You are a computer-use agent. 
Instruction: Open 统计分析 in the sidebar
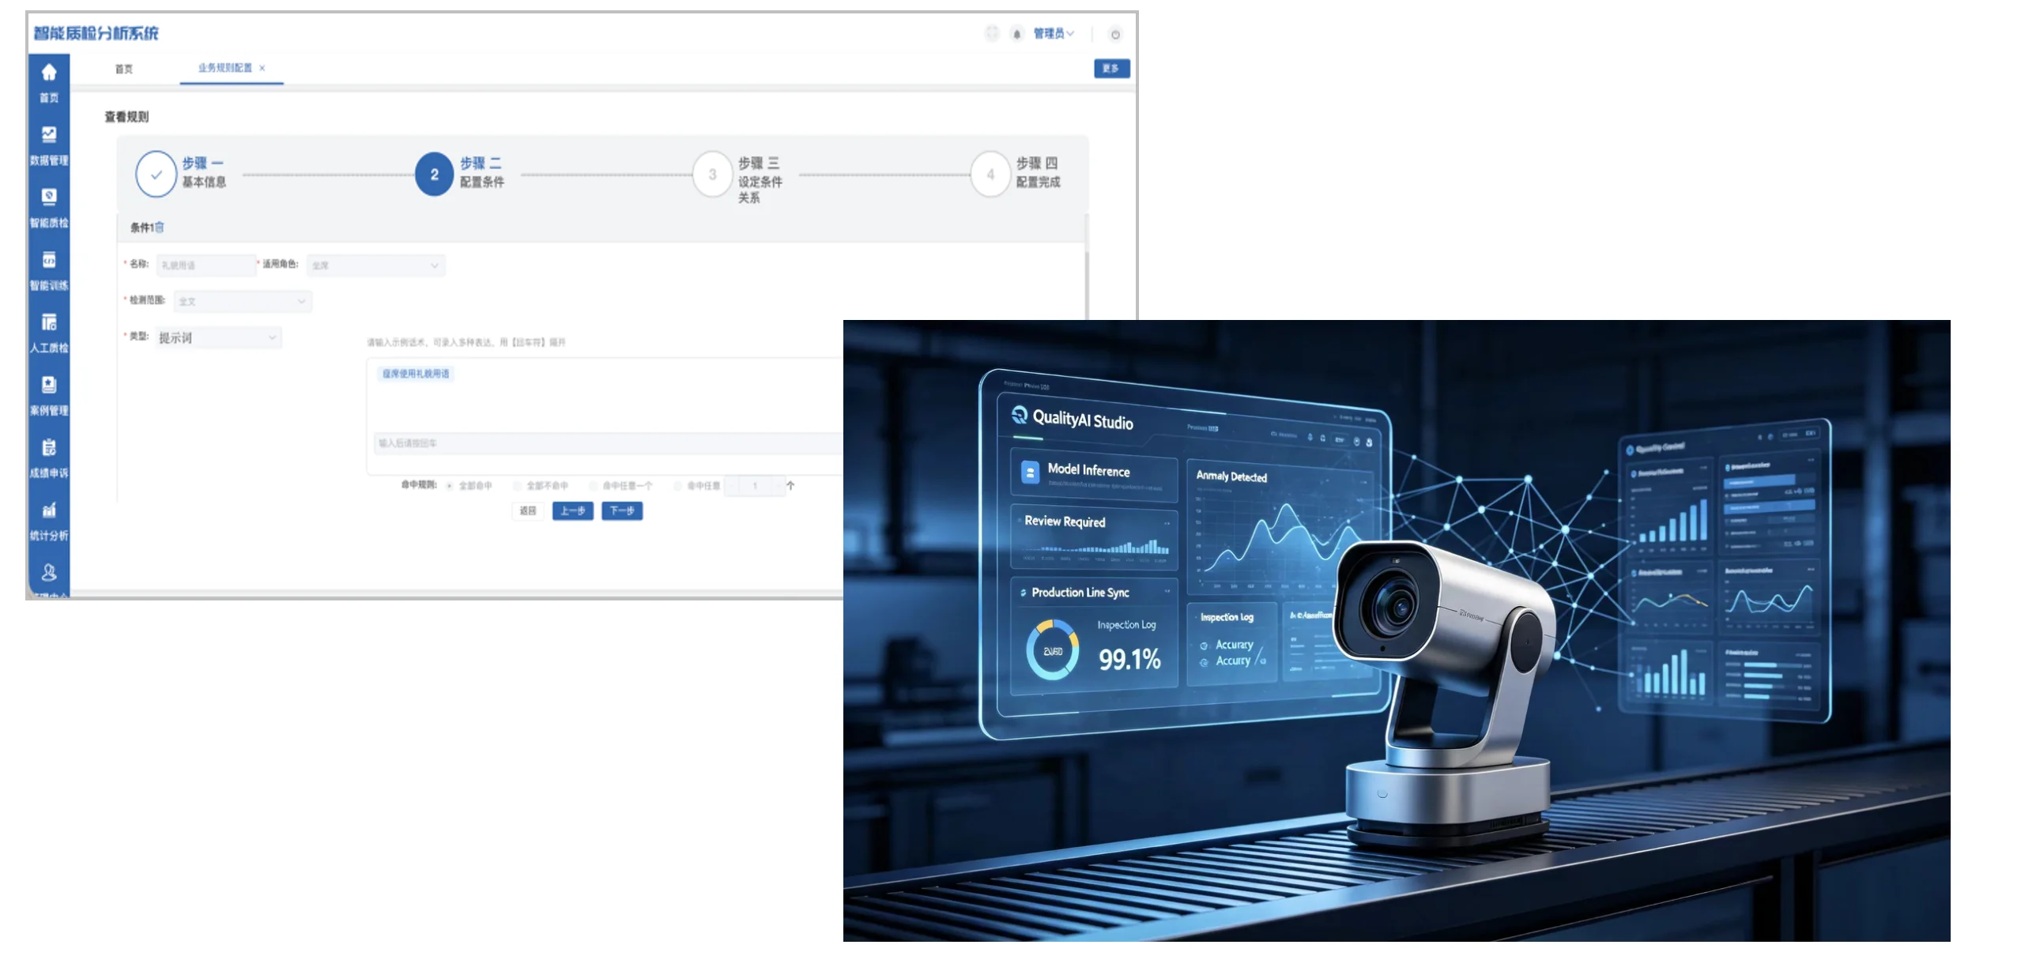click(x=49, y=520)
